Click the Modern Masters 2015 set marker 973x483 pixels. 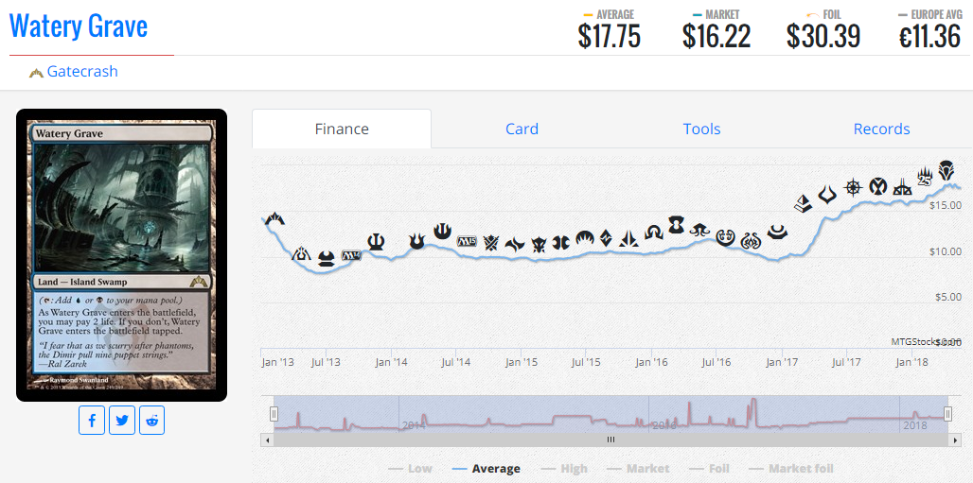[561, 243]
